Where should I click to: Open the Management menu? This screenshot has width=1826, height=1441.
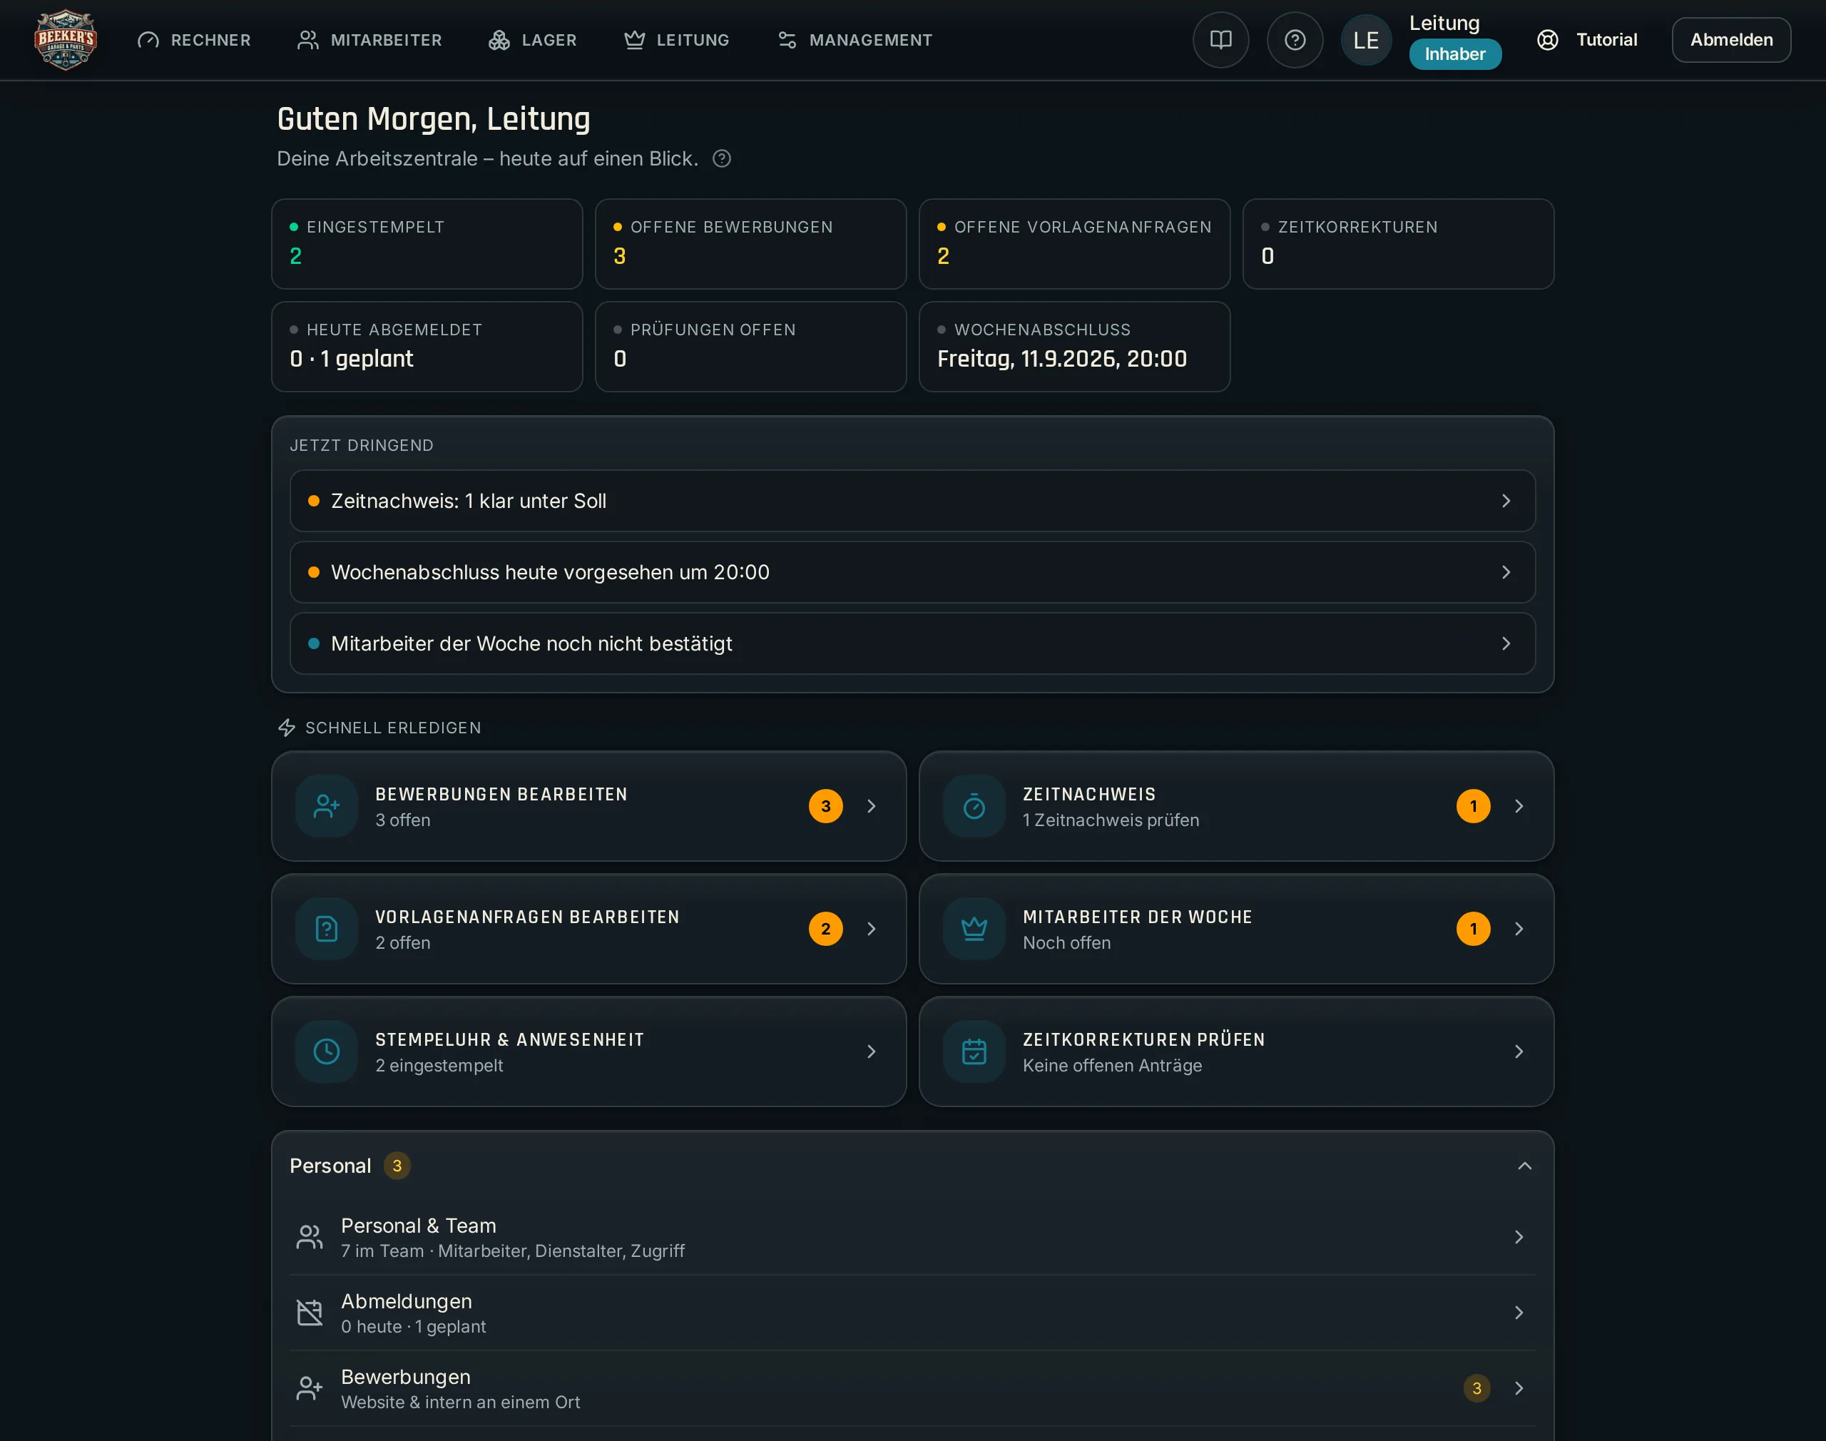[855, 40]
